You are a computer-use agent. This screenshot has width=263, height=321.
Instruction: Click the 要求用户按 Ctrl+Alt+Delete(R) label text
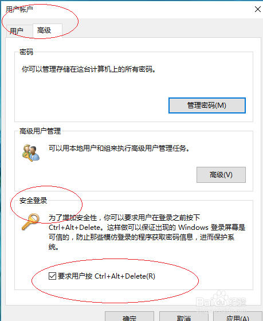107,276
